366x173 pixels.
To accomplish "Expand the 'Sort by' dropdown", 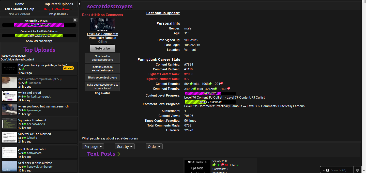I will (x=125, y=147).
